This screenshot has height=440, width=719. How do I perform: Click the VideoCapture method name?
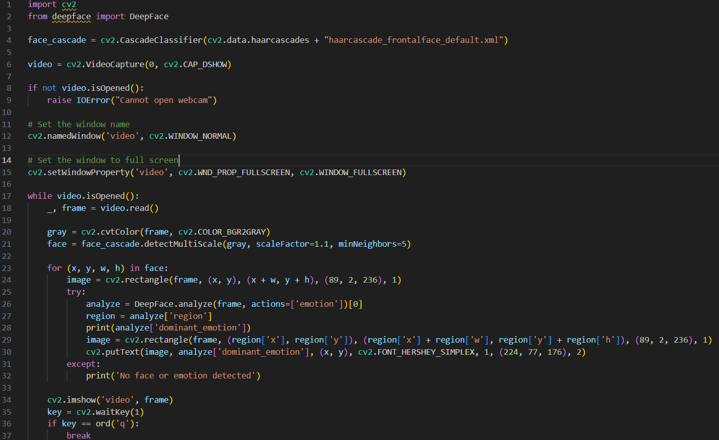115,64
